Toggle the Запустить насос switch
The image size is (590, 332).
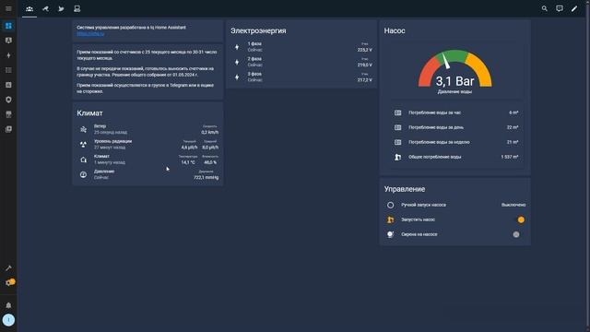click(520, 219)
